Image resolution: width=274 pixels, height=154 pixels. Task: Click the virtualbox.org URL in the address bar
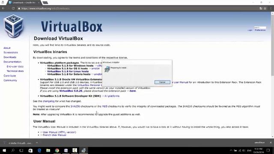pos(45,9)
